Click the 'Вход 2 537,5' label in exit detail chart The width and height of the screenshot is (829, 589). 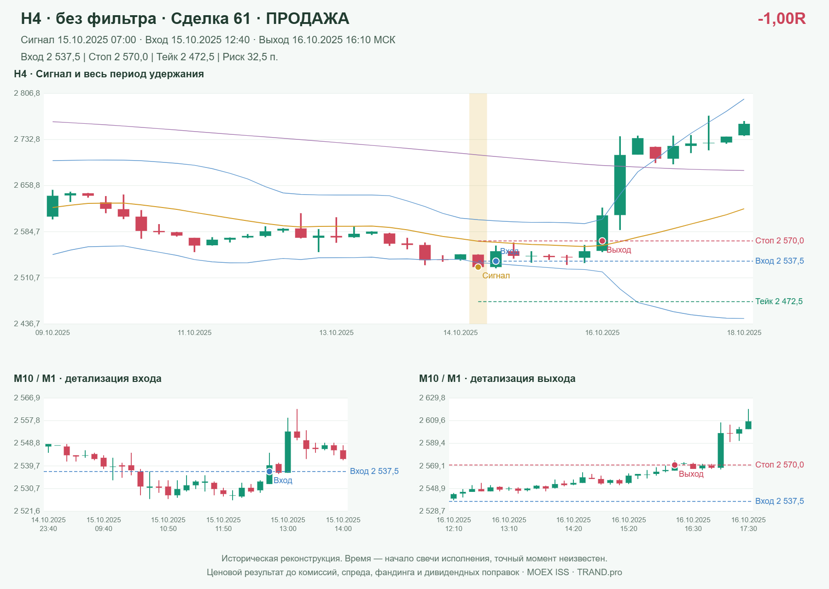pos(780,501)
